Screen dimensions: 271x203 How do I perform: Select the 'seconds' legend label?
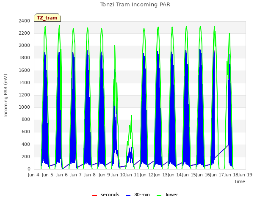click(110, 195)
